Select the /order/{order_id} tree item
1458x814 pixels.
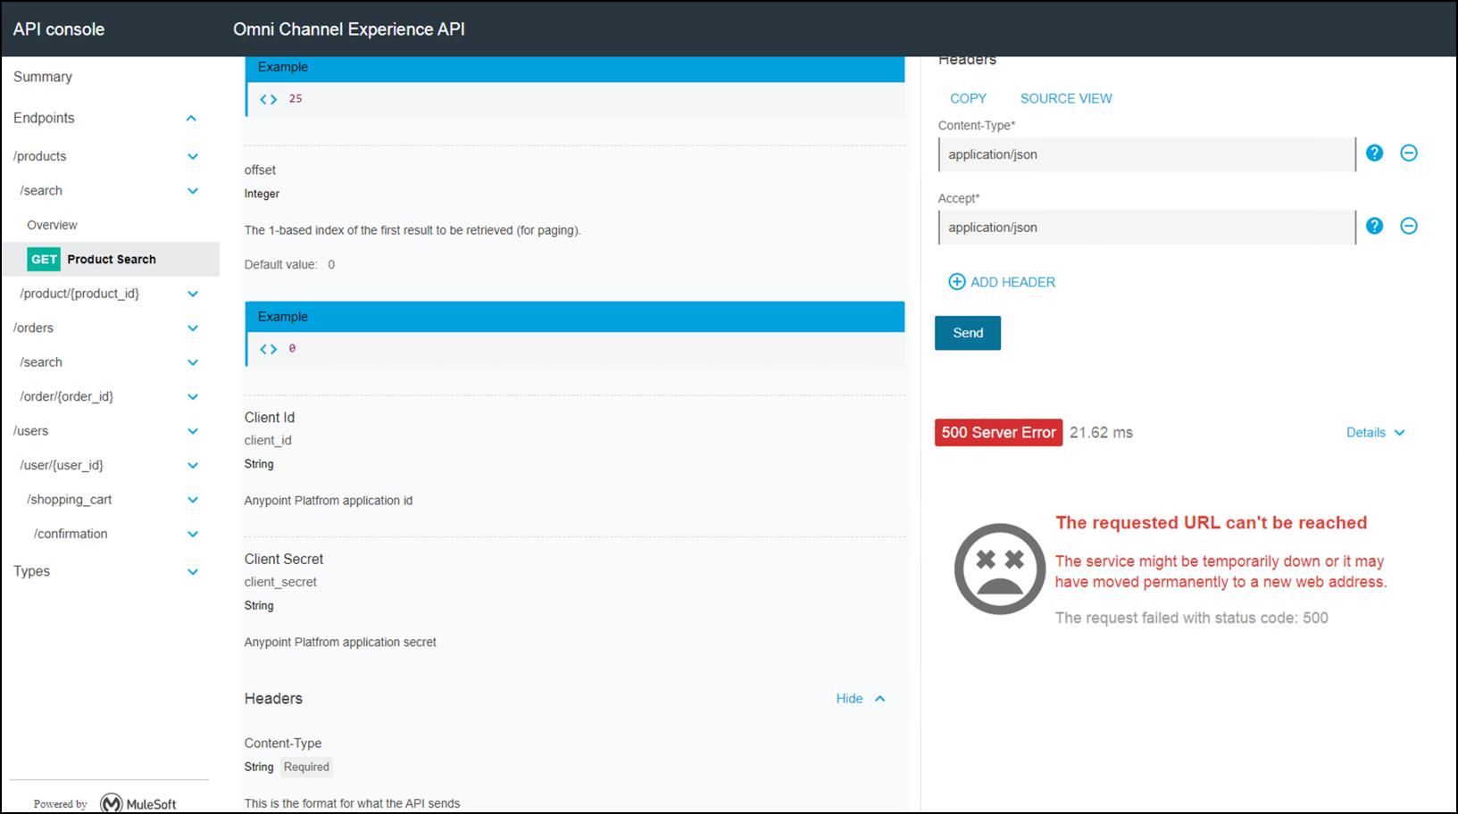(67, 397)
